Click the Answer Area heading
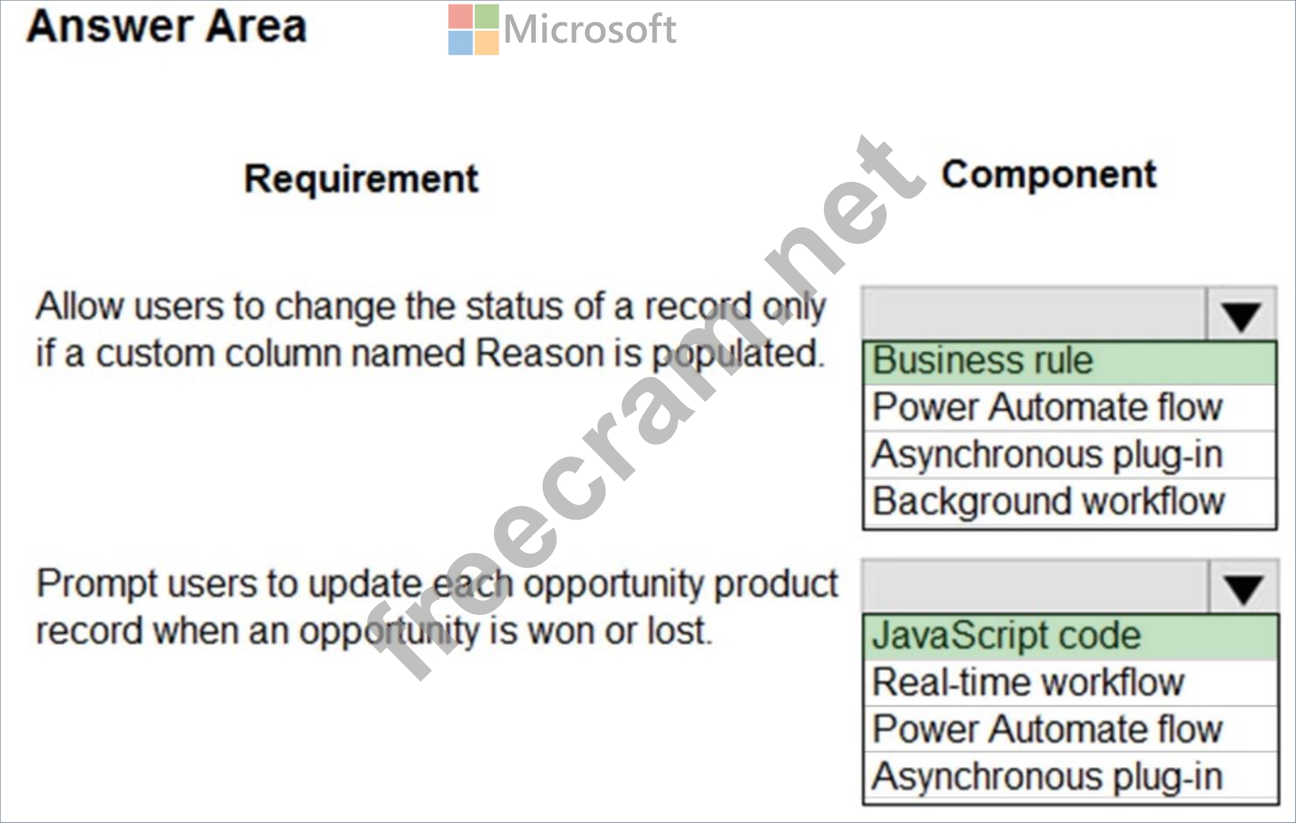 point(167,27)
